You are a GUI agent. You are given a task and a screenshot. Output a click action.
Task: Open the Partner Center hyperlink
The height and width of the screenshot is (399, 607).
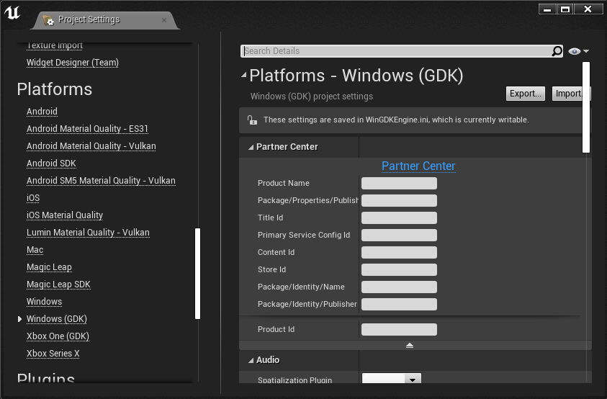point(418,166)
